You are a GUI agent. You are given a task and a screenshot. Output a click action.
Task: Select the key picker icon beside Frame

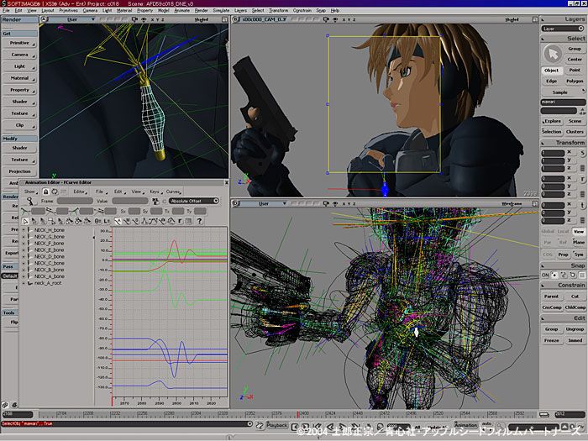pyautogui.click(x=30, y=202)
